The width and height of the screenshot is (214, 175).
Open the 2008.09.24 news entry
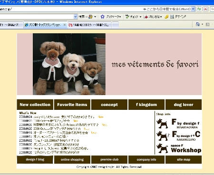tap(64, 117)
